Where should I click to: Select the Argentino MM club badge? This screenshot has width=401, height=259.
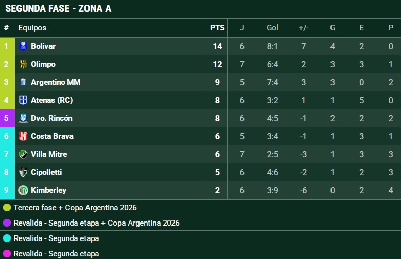coord(23,82)
